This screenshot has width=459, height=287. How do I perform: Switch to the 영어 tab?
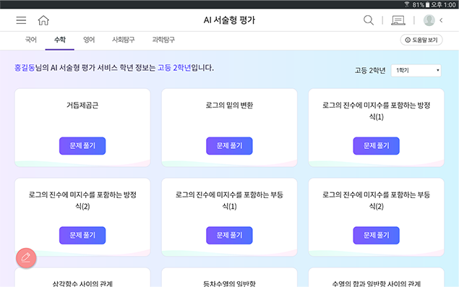coord(89,40)
